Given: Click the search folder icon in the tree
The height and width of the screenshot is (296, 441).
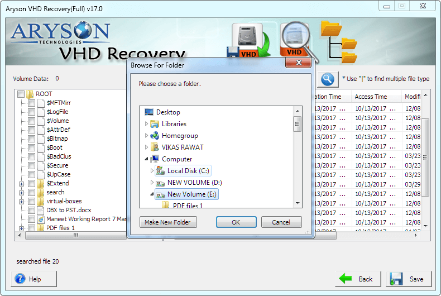Looking at the screenshot, I should (x=41, y=192).
